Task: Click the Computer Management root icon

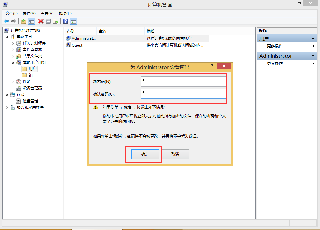Action: [6, 30]
